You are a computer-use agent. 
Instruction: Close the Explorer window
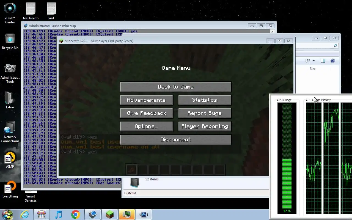[x=334, y=38]
